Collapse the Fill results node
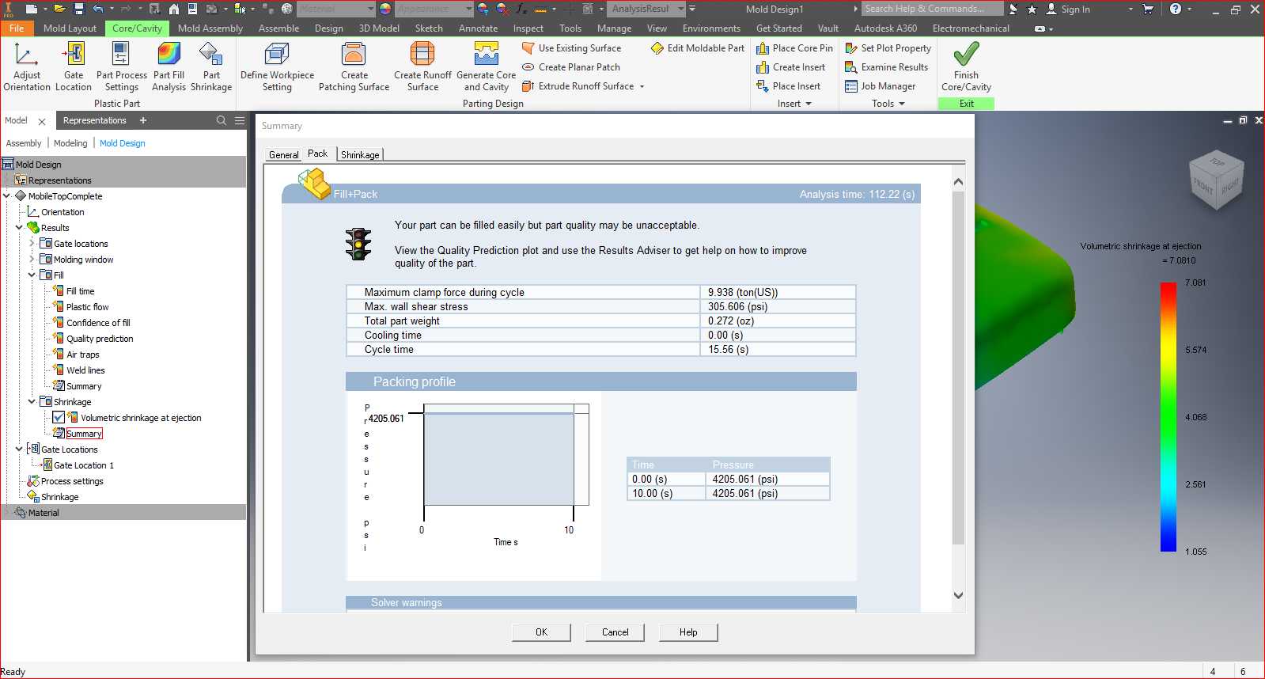 tap(32, 275)
